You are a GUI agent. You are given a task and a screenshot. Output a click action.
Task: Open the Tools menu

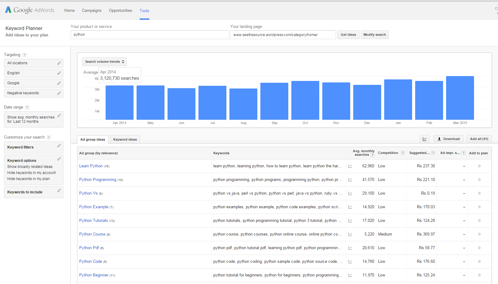[144, 11]
